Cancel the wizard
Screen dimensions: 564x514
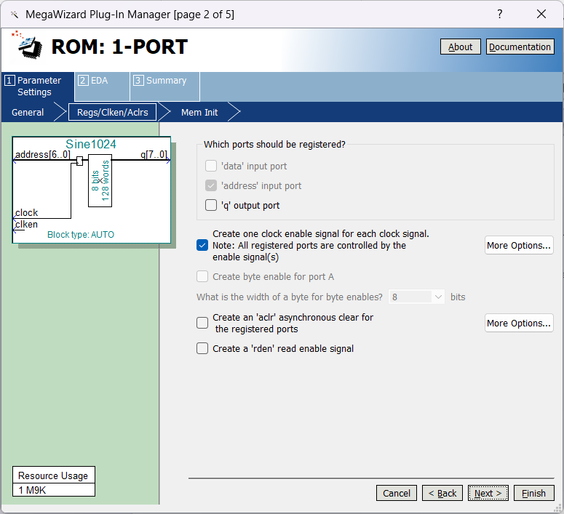pyautogui.click(x=397, y=493)
